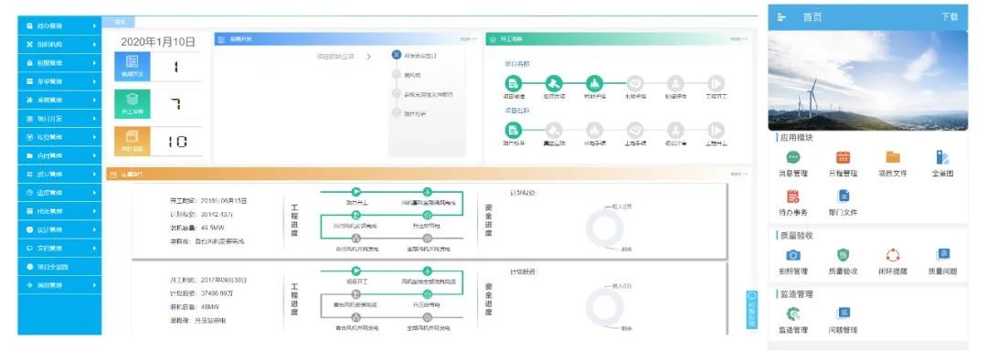Open 项目开发 in the sidebar

coord(59,119)
